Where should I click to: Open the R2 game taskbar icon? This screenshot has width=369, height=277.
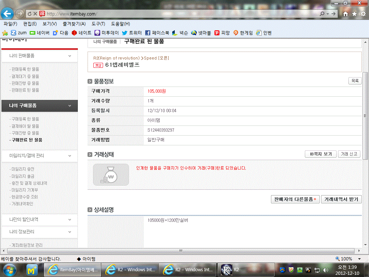pos(231,269)
